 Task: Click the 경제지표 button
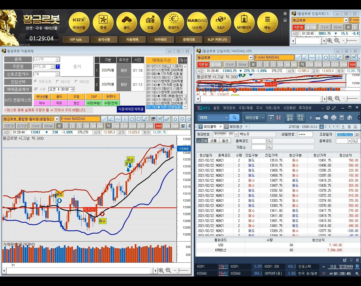(x=189, y=39)
